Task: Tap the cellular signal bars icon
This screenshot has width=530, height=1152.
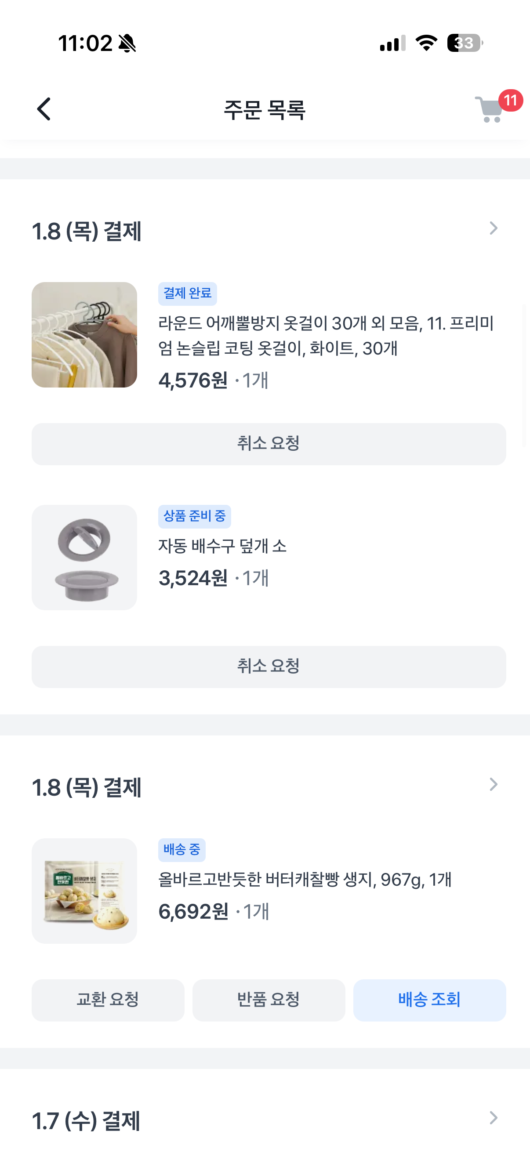Action: pos(392,43)
